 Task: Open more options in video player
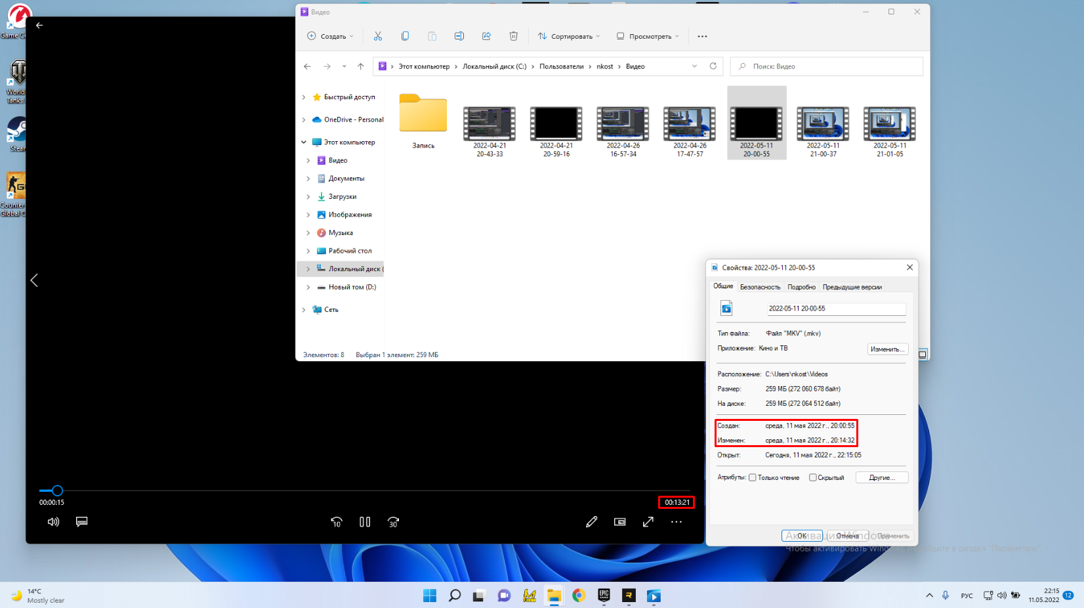click(x=677, y=522)
